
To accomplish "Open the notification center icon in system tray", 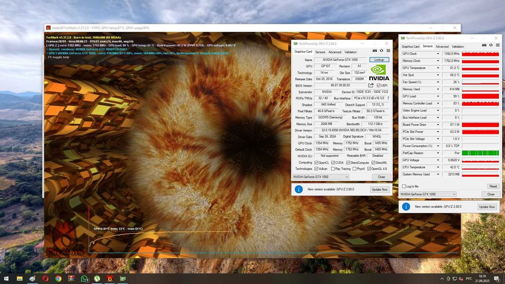I will click(x=497, y=278).
